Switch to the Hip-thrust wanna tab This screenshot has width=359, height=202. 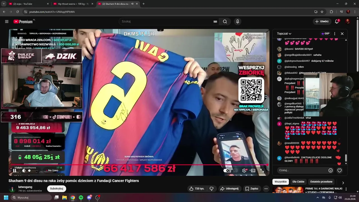click(73, 4)
